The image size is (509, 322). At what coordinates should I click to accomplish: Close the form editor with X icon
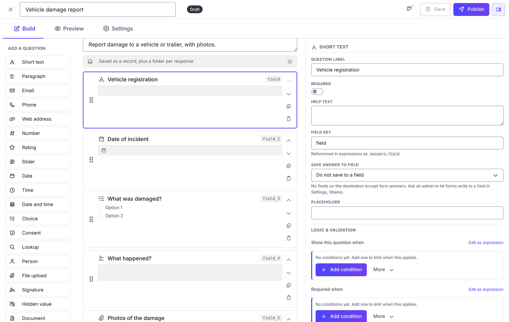tap(11, 9)
